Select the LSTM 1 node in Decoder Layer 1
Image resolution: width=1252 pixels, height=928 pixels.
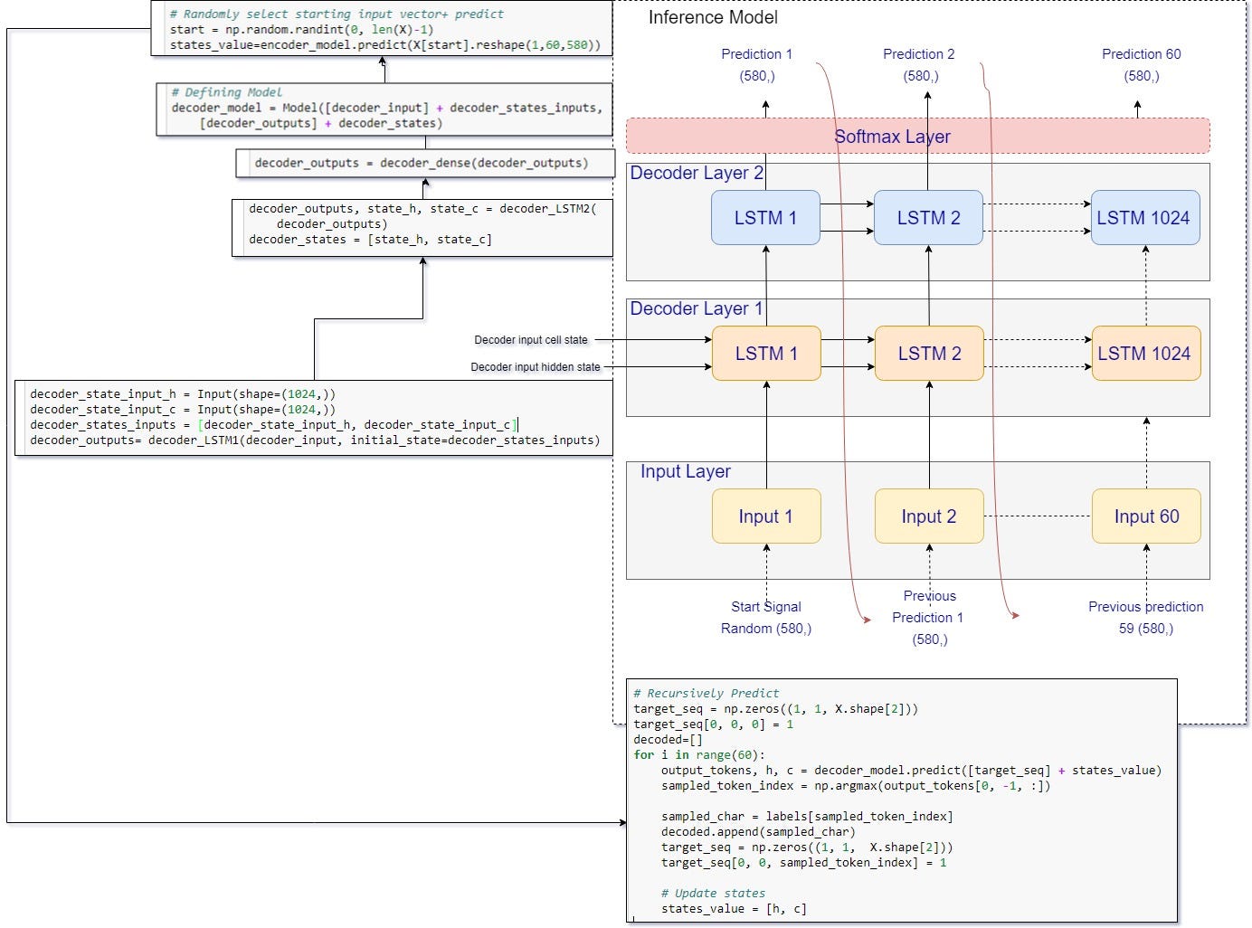pyautogui.click(x=765, y=354)
